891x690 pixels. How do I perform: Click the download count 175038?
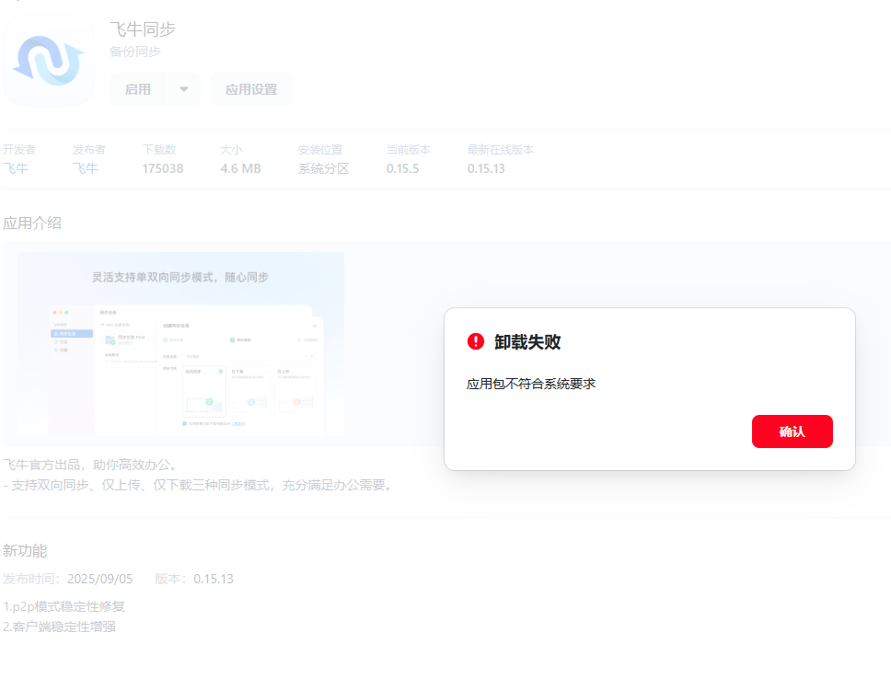click(x=163, y=168)
